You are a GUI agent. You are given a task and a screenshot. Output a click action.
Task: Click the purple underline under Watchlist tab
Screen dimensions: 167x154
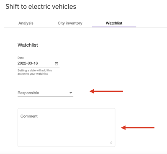pos(114,27)
